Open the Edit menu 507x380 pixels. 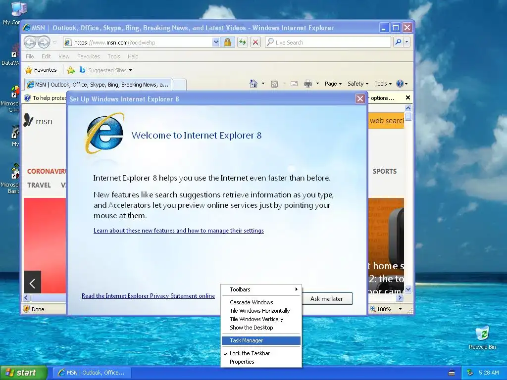[x=46, y=56]
